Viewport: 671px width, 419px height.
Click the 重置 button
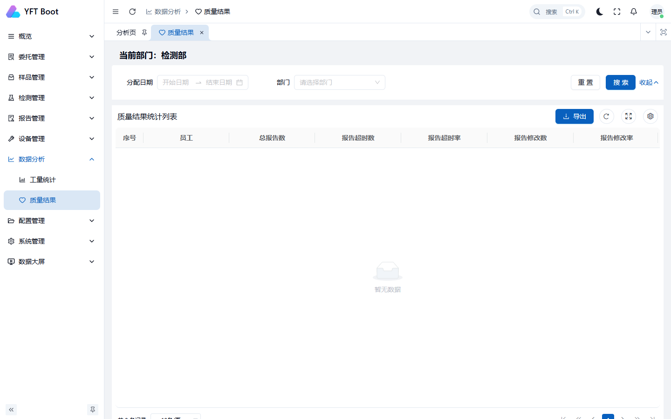(x=585, y=82)
